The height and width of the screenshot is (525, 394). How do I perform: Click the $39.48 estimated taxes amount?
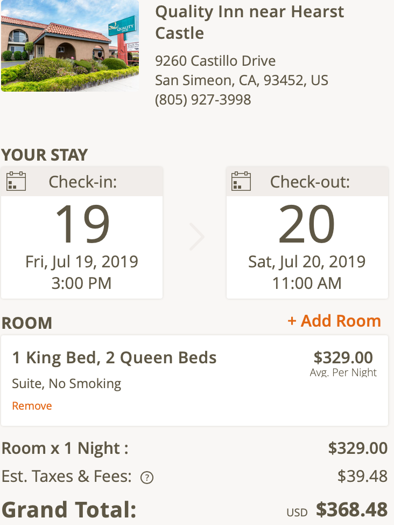[x=362, y=476]
